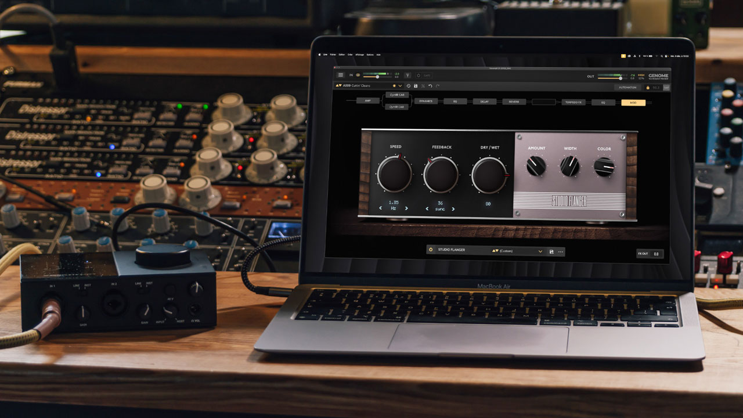Click the output level slider
The height and width of the screenshot is (418, 743).
609,77
